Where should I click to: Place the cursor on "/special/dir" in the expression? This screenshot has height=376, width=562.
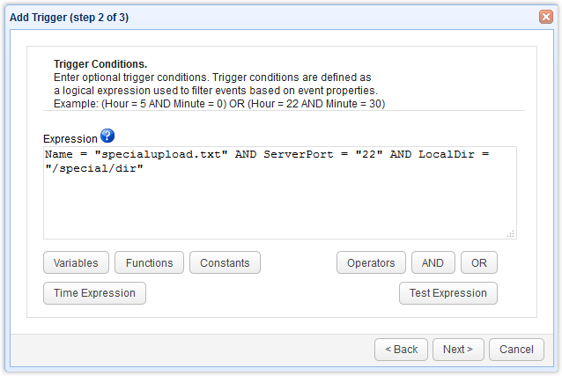[93, 169]
